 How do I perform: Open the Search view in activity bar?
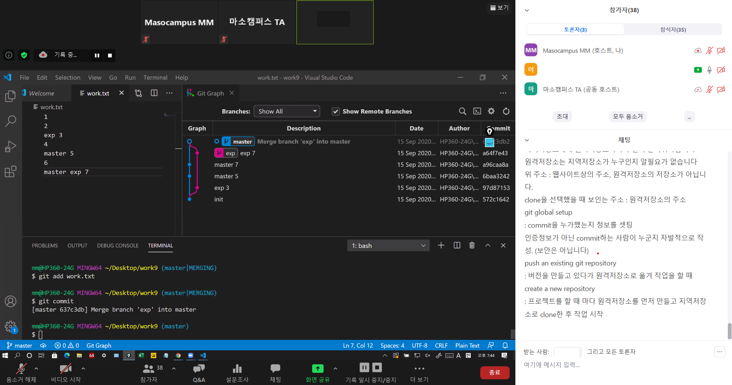click(10, 121)
